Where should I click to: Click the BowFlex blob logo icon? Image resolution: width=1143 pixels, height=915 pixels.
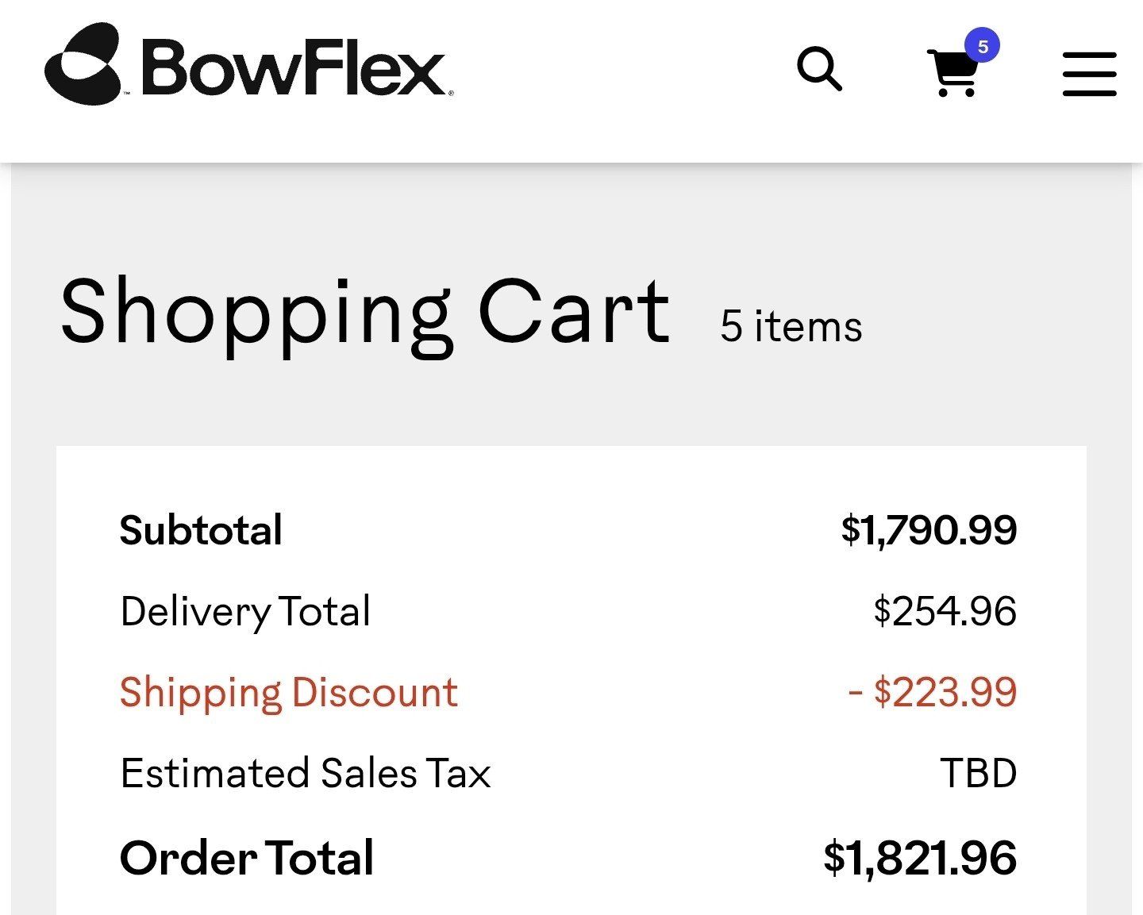click(83, 63)
